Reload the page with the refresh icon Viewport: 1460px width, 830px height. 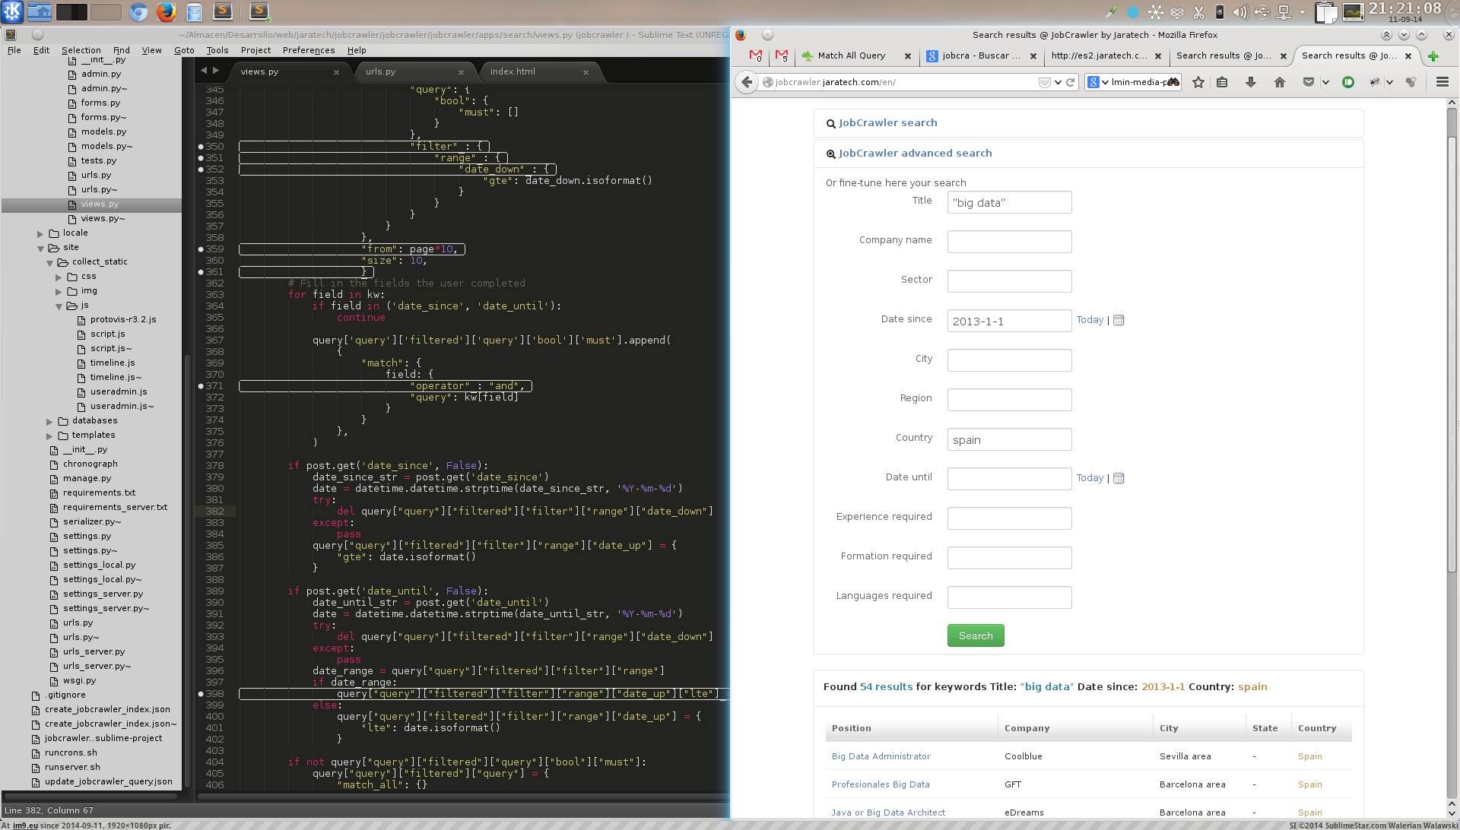coord(1071,82)
